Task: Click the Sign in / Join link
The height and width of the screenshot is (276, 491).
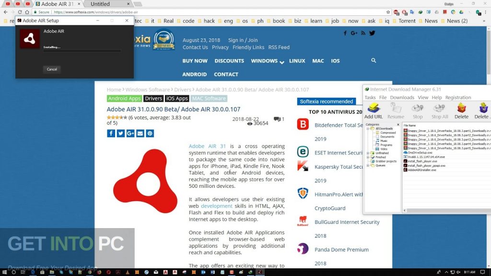Action: click(243, 40)
